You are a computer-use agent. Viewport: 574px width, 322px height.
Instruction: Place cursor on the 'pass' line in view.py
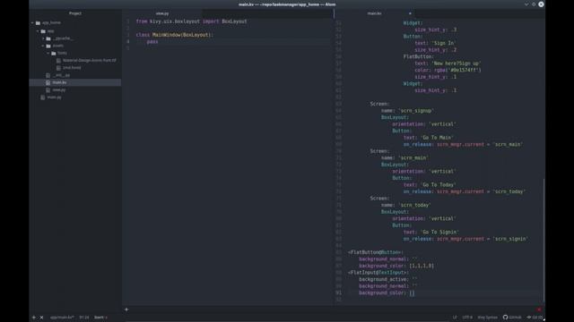point(152,42)
